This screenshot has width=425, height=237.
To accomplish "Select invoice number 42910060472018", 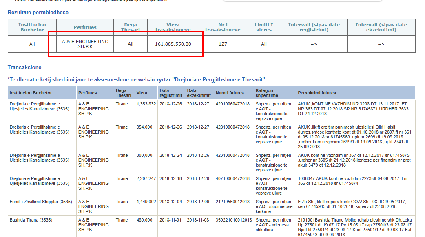I will [x=232, y=104].
